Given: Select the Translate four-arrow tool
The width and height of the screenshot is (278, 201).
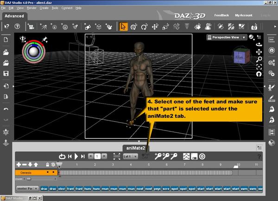Looking at the screenshot, I should pos(155,26).
